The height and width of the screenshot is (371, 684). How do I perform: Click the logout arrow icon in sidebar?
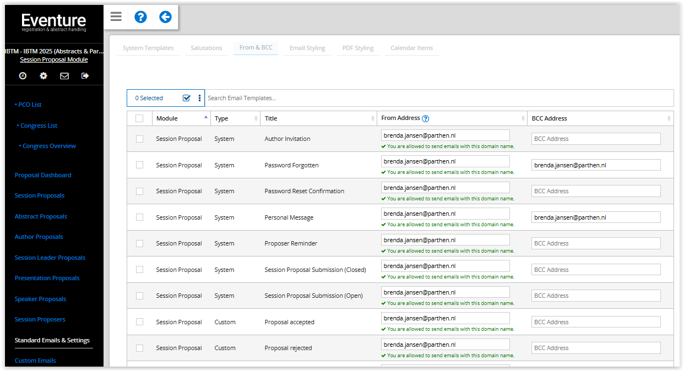point(85,76)
